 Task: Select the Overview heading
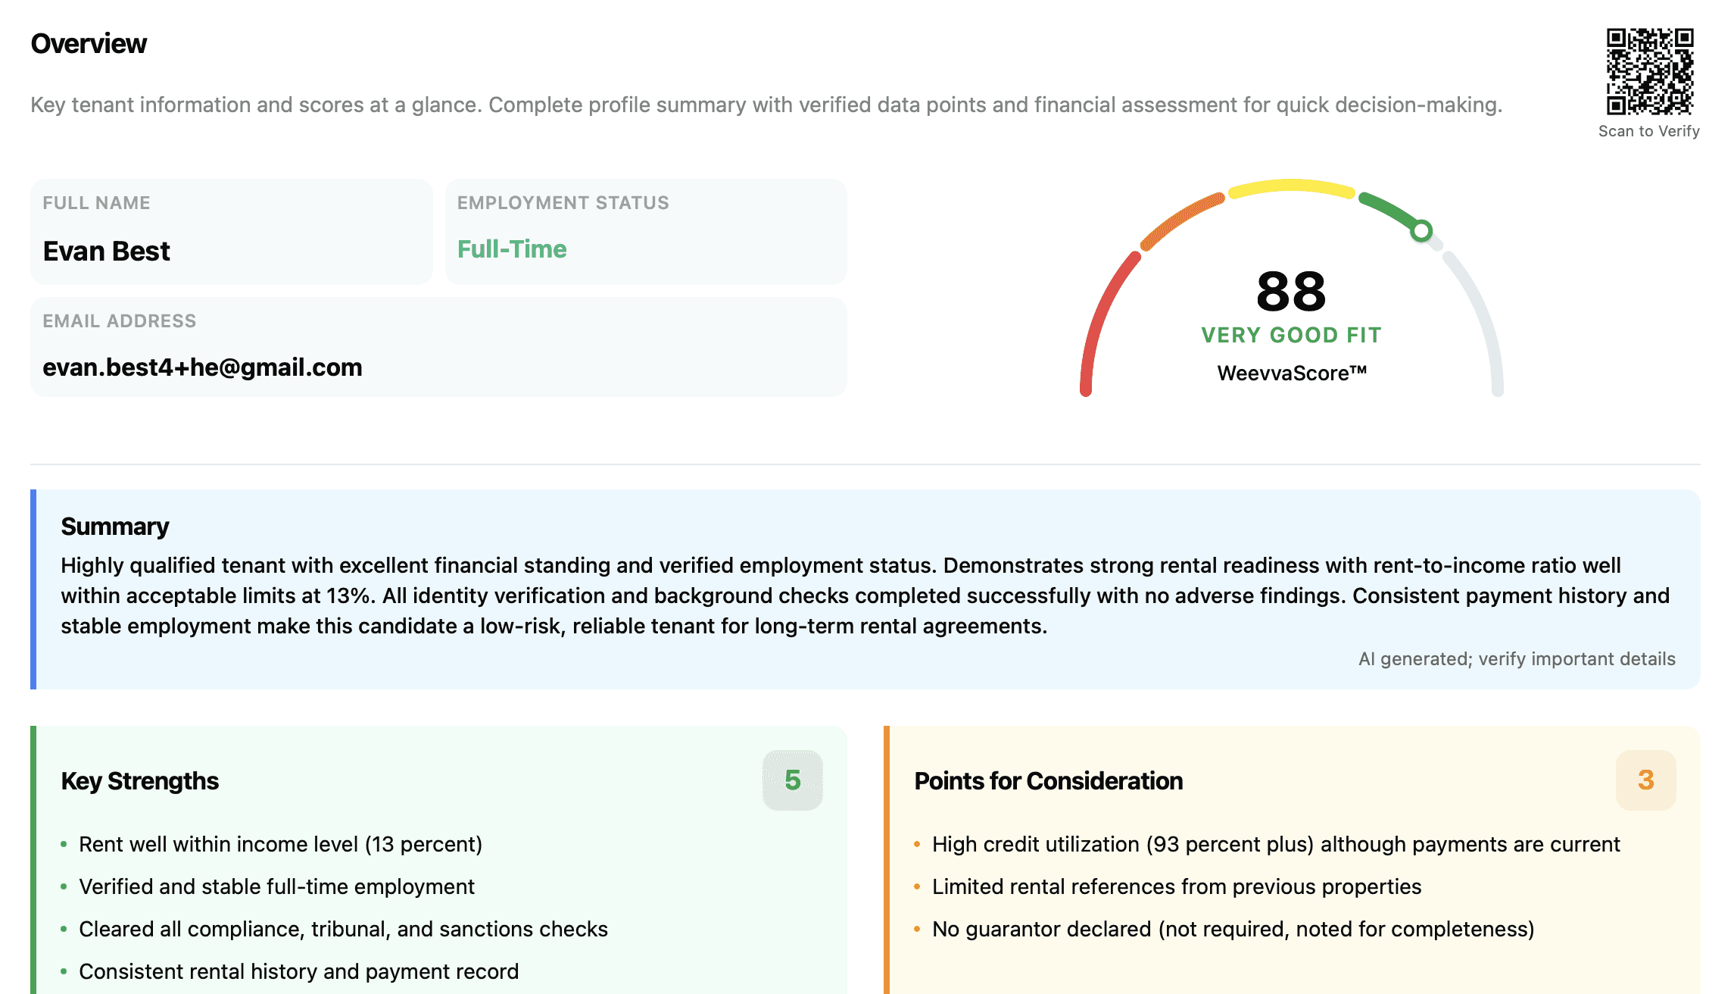pyautogui.click(x=89, y=44)
